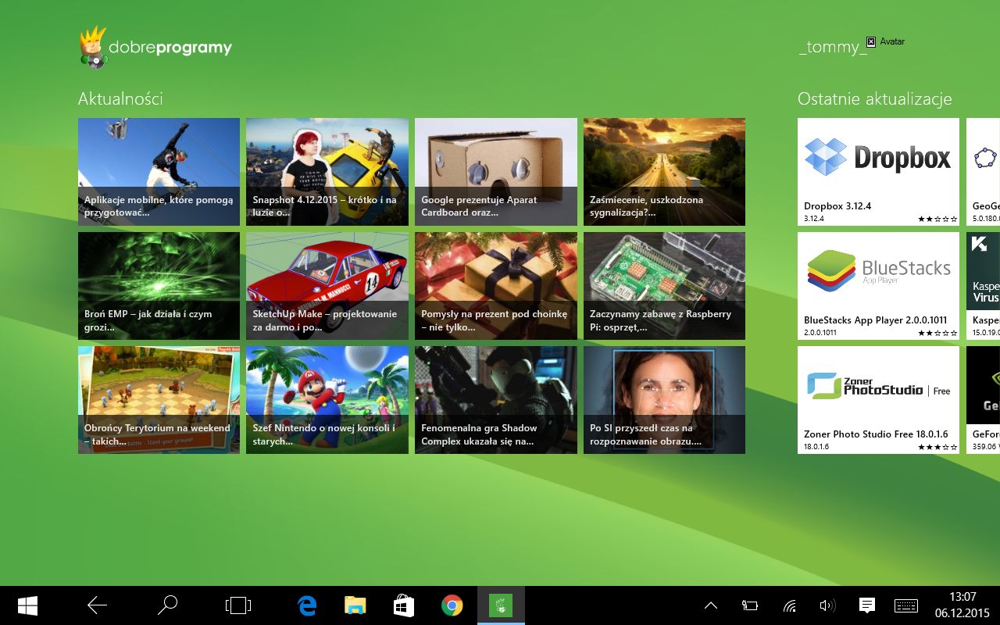Open the Zaśmiecenie, uszkodzona sygnalizacja tile
This screenshot has height=625, width=1000.
pyautogui.click(x=664, y=172)
